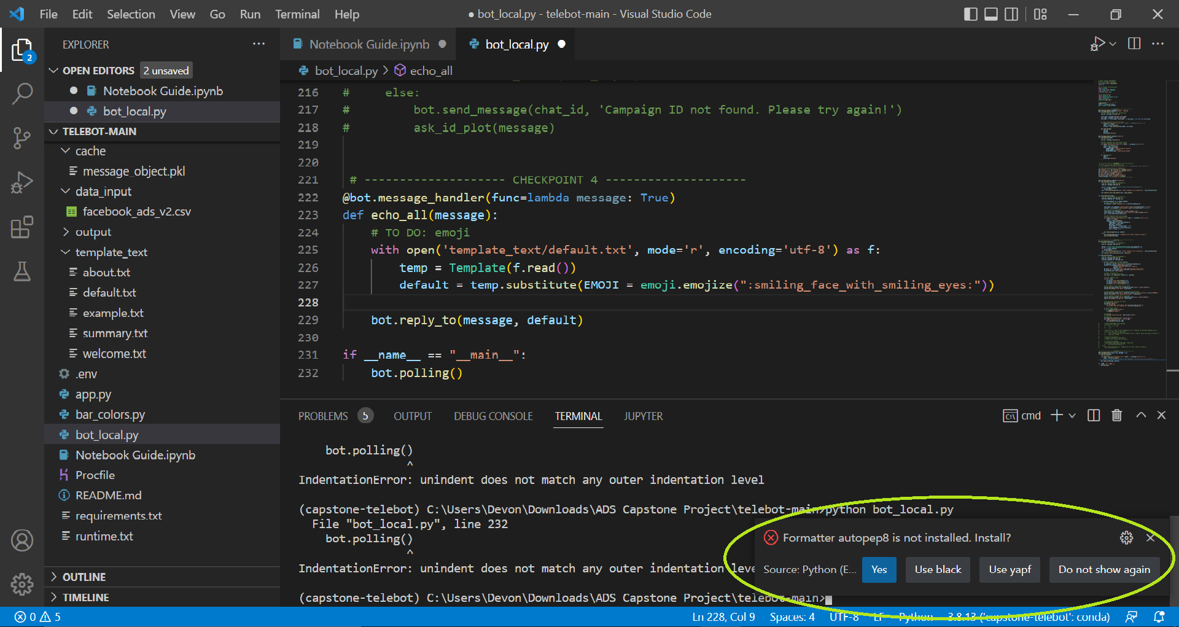Switch to the JUPYTER panel tab
The height and width of the screenshot is (627, 1179).
pos(643,416)
